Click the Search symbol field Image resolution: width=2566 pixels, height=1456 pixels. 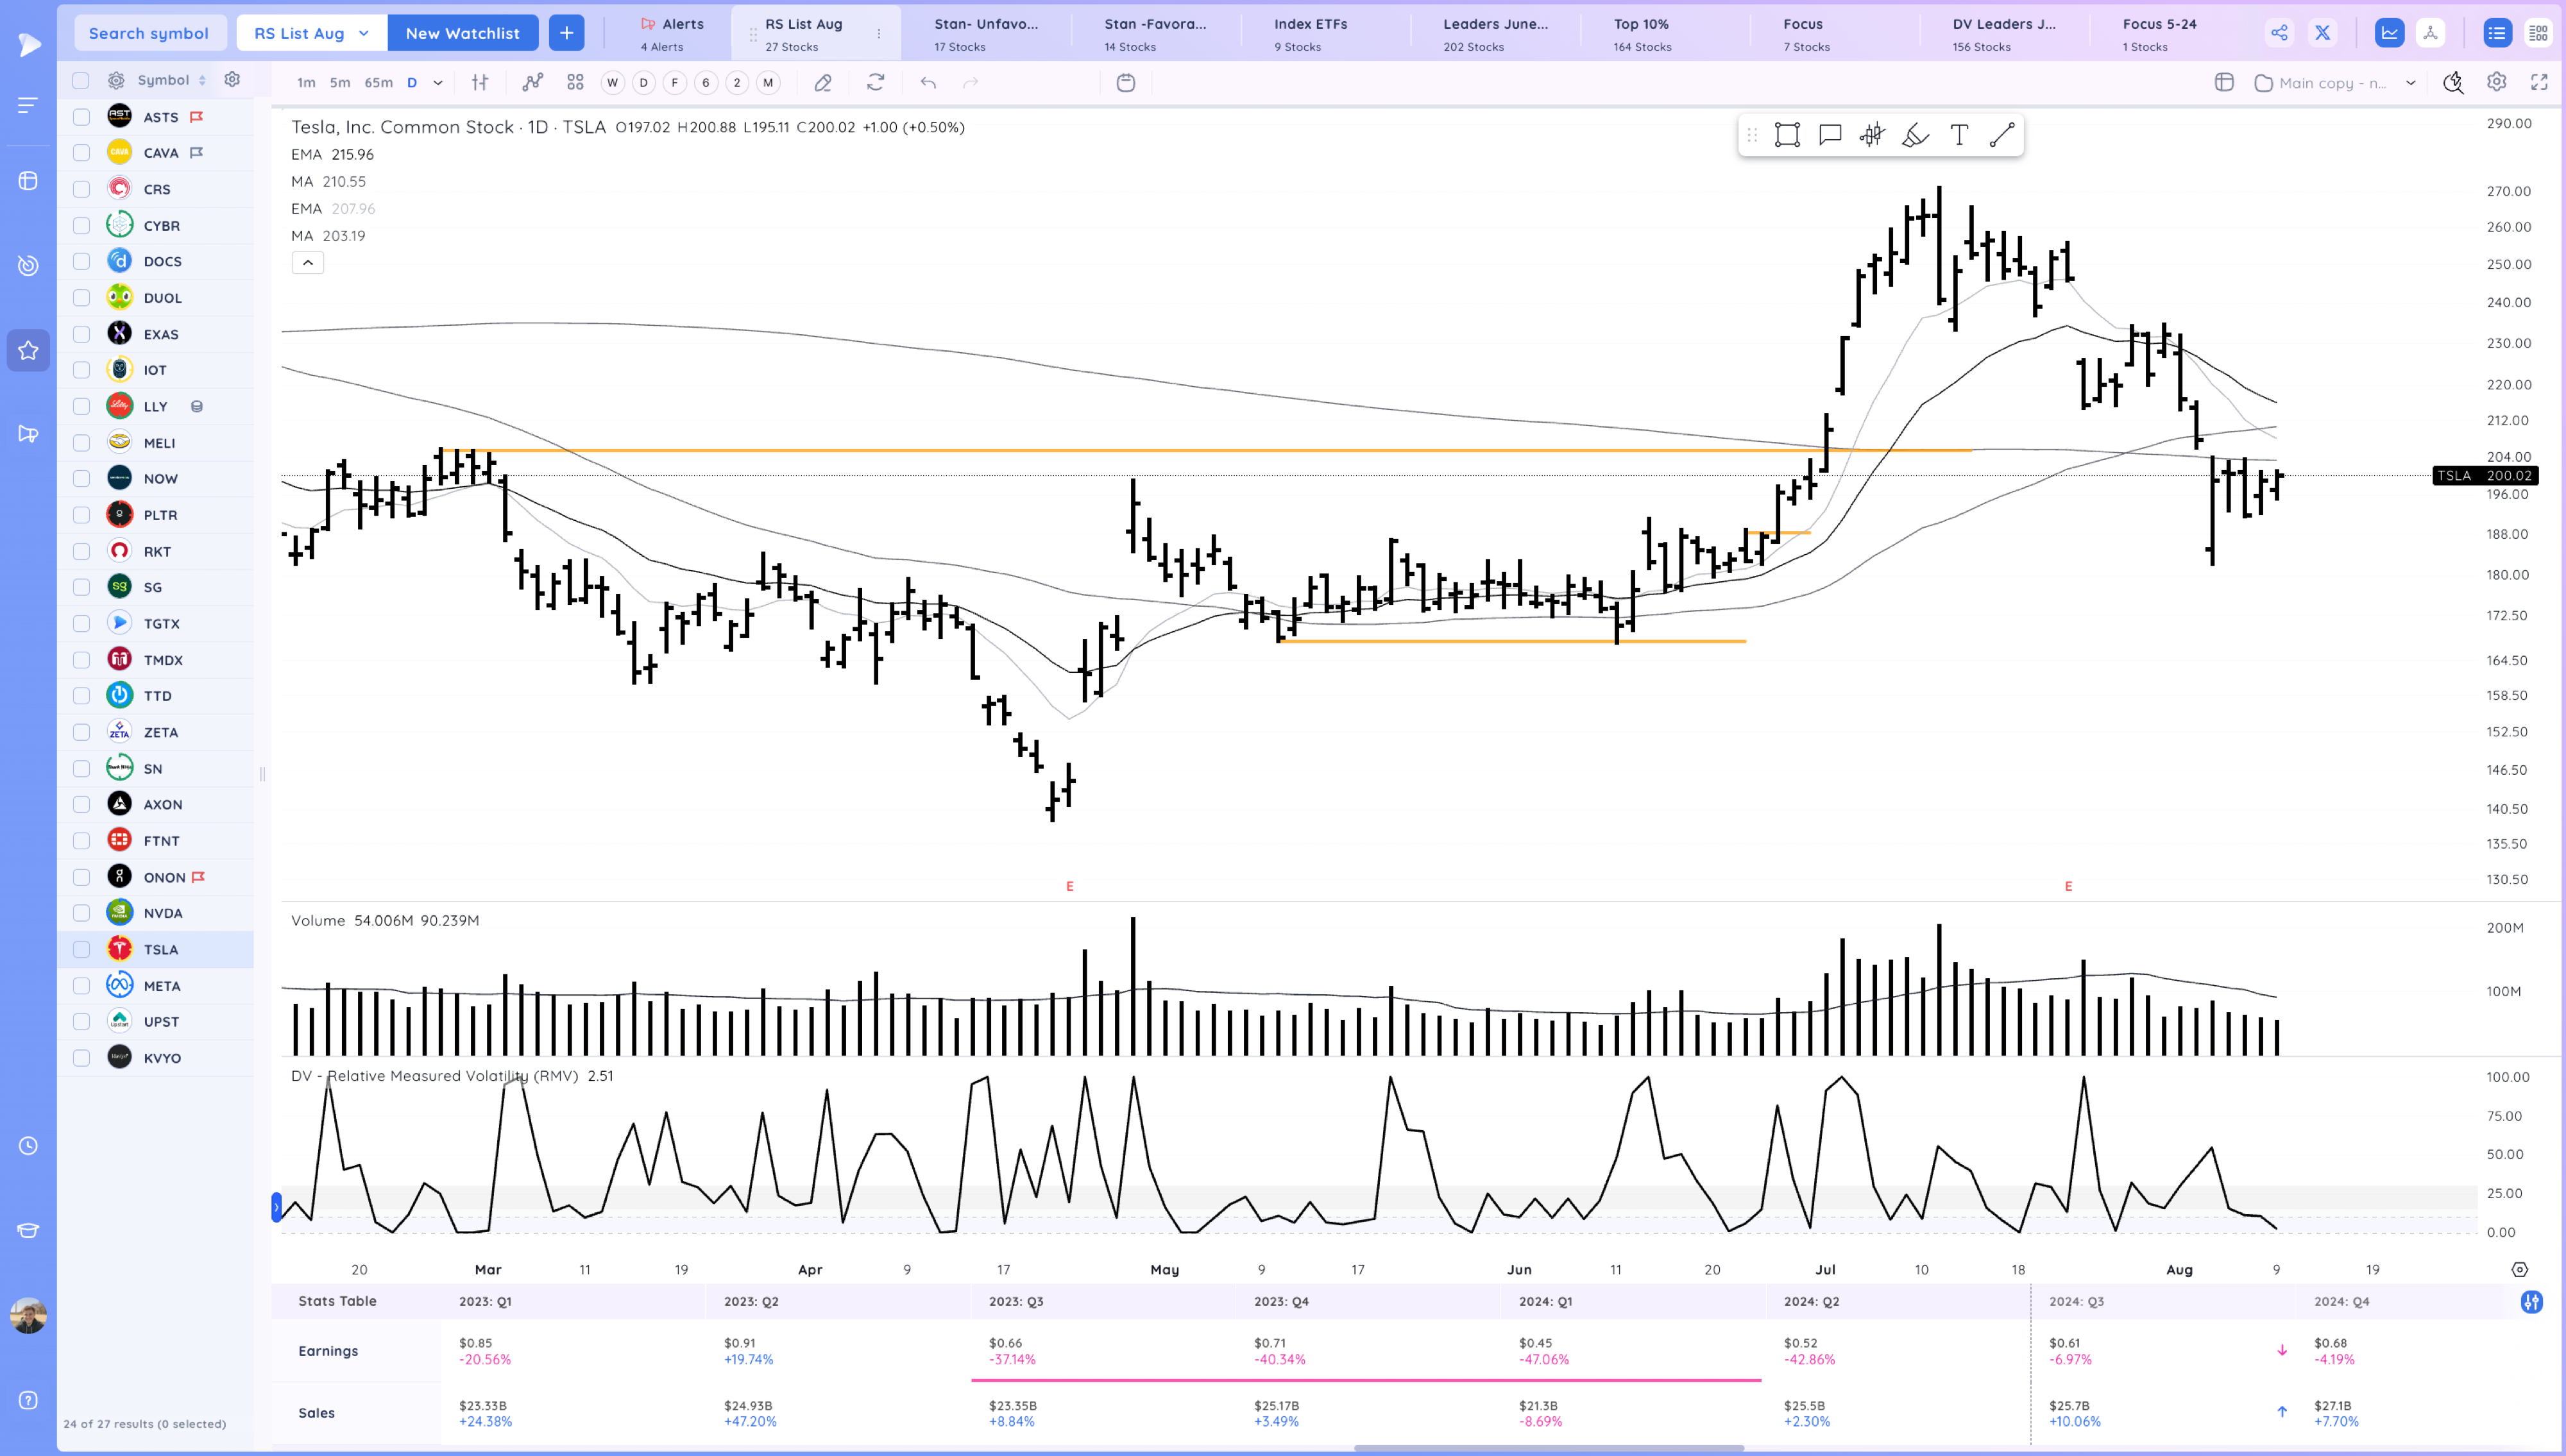pyautogui.click(x=149, y=33)
